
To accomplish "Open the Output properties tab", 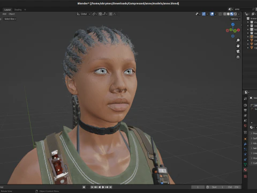I will 245,110.
